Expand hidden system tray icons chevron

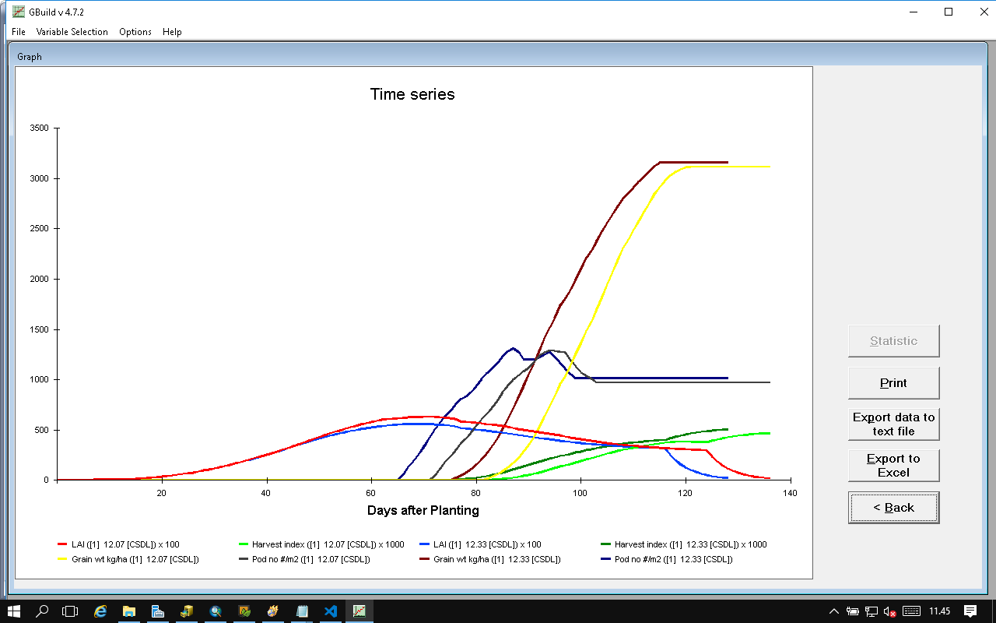click(834, 611)
